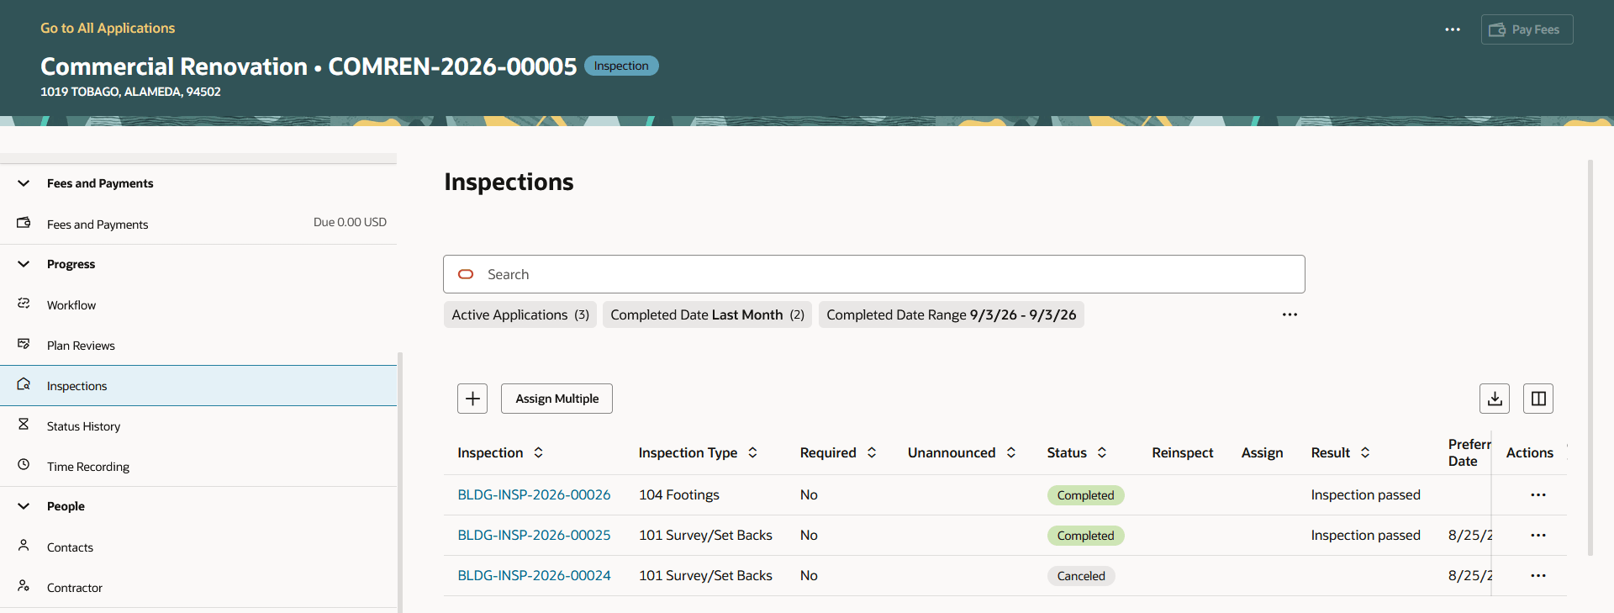Click the Assign Multiple button

coord(556,399)
